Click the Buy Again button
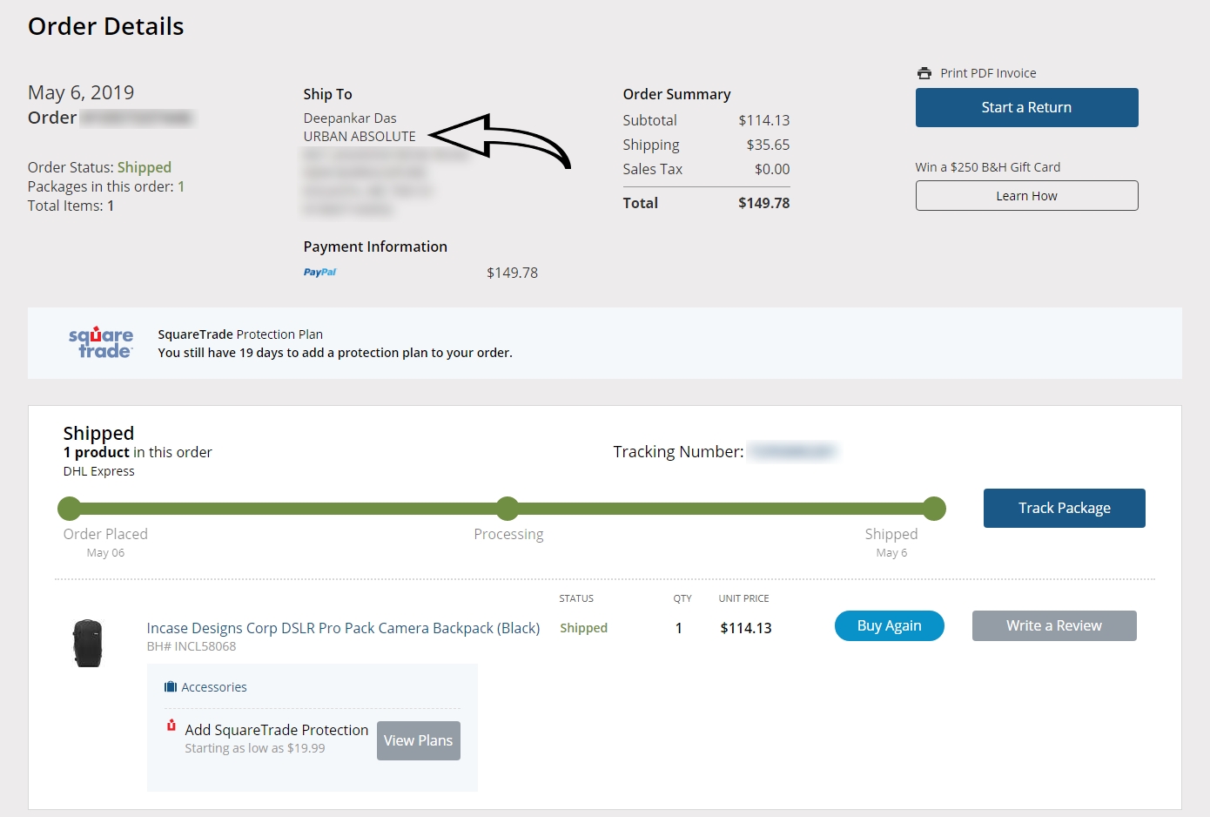 click(889, 625)
